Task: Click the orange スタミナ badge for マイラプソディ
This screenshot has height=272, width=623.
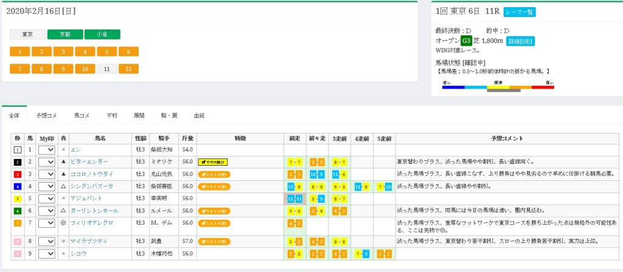Action: tap(214, 241)
